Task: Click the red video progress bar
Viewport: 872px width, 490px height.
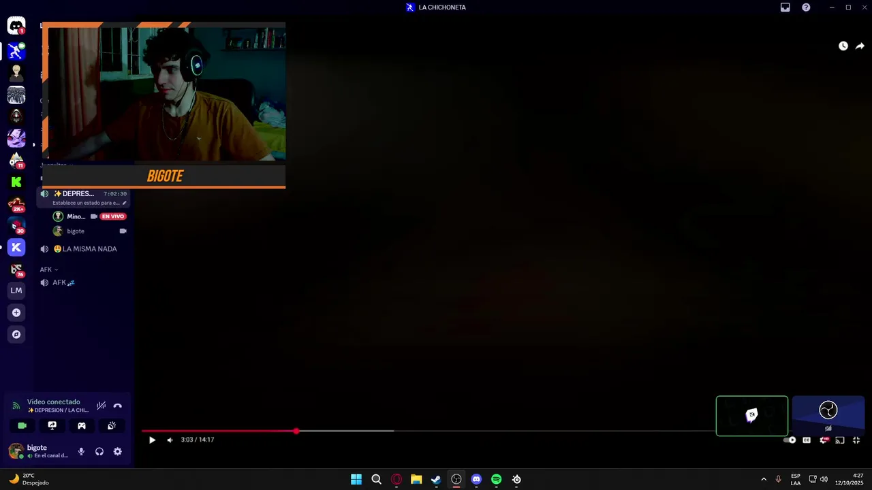Action: click(x=219, y=431)
